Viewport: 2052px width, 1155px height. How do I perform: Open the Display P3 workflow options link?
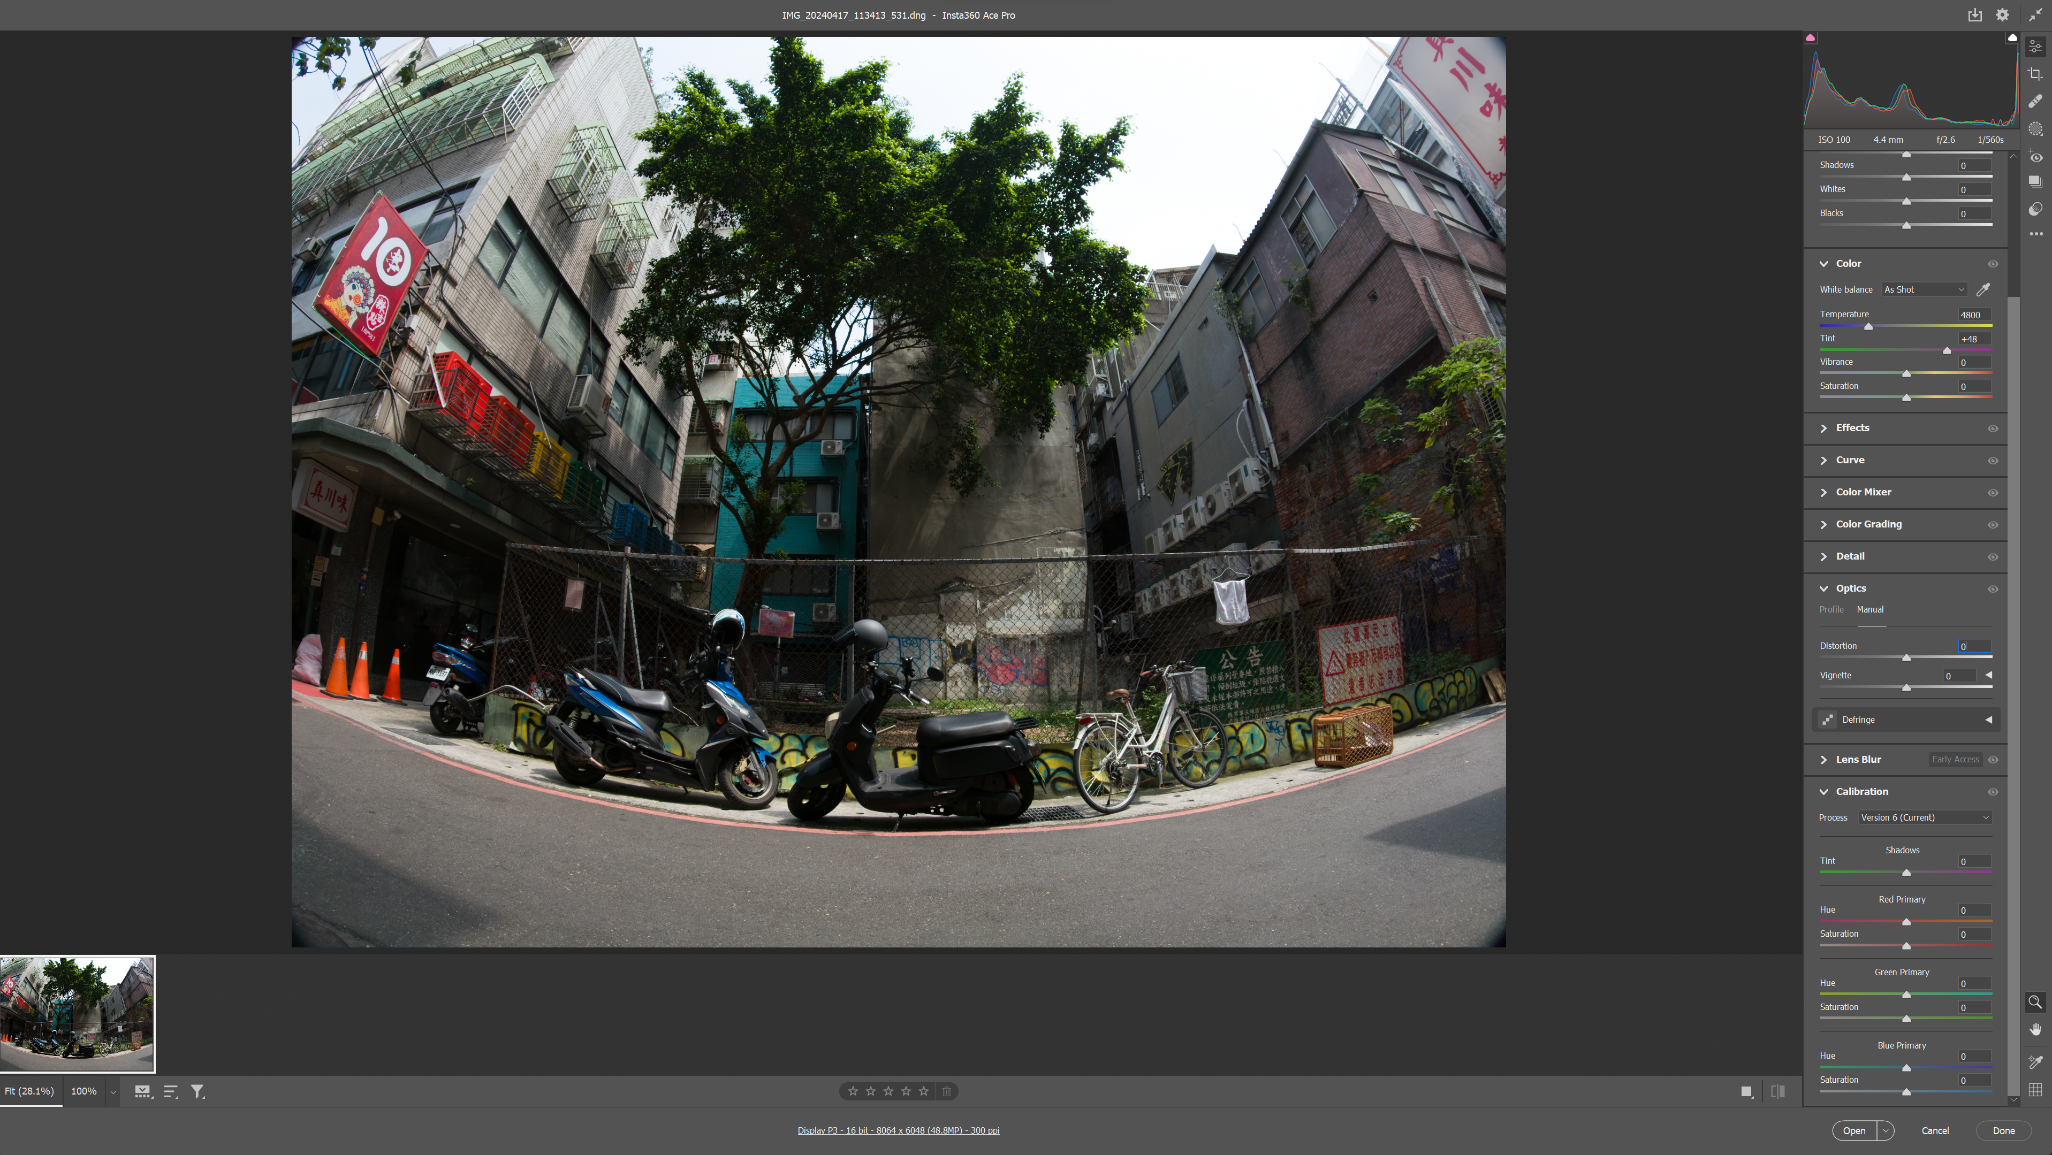pos(898,1130)
